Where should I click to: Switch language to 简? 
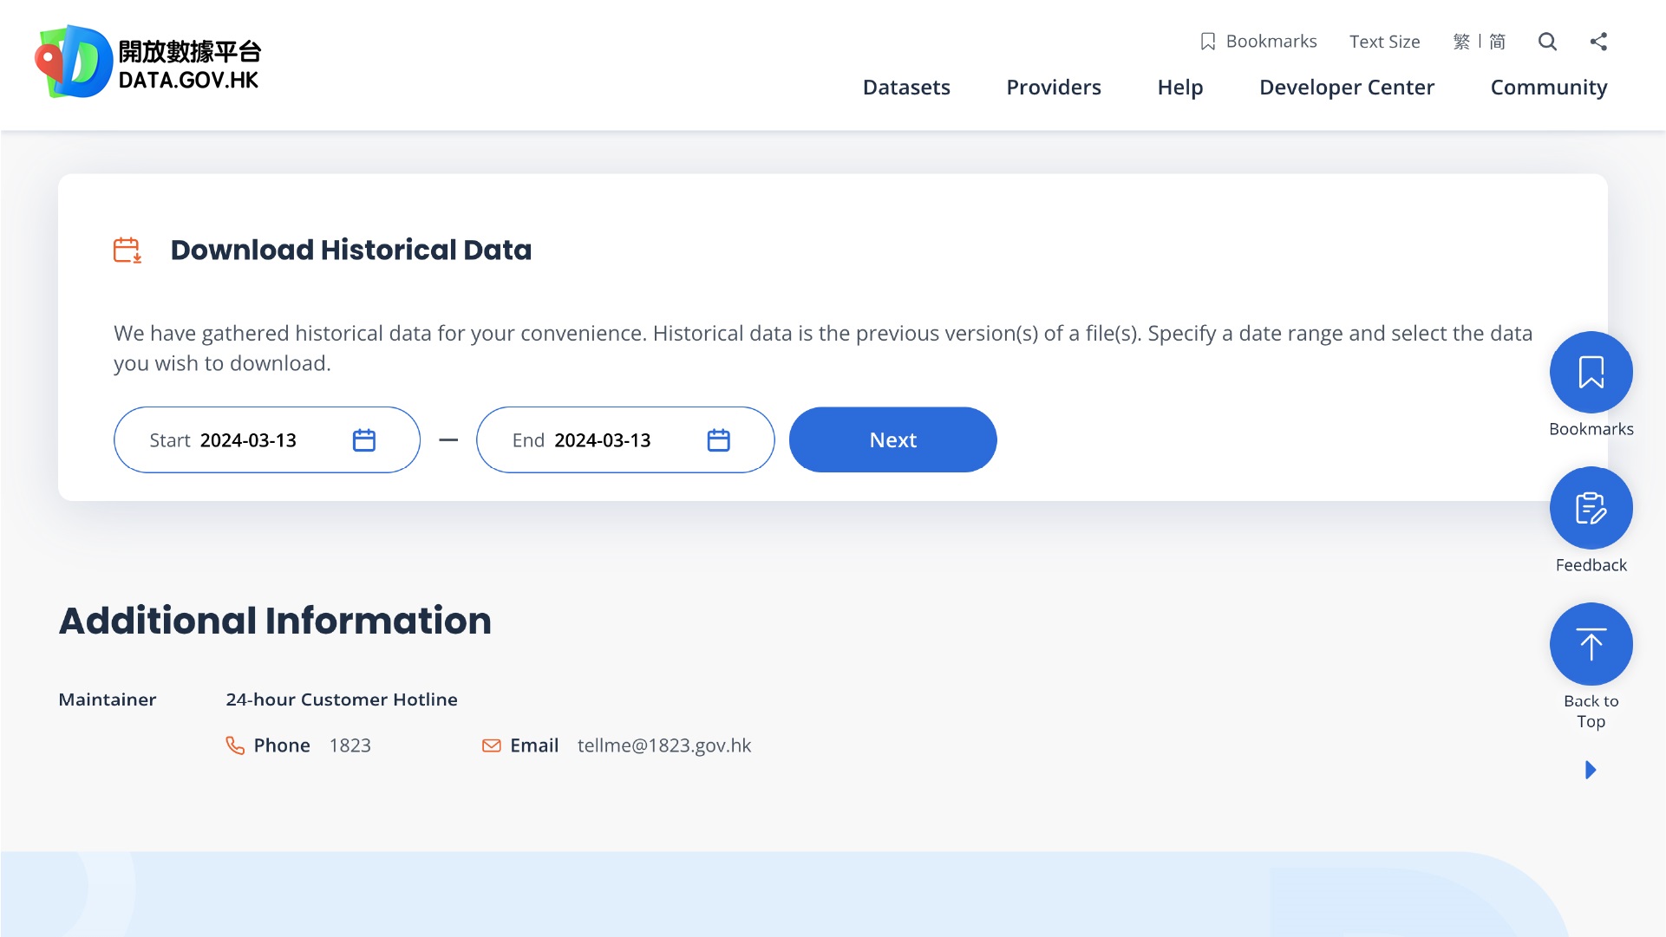click(1497, 42)
